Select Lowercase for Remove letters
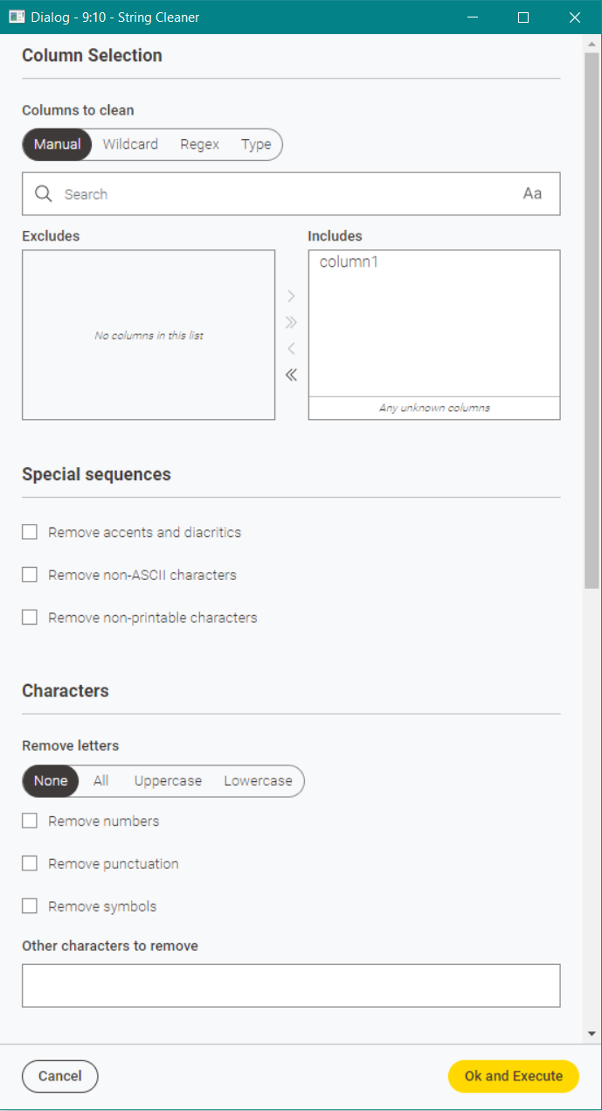This screenshot has width=602, height=1111. tap(258, 781)
